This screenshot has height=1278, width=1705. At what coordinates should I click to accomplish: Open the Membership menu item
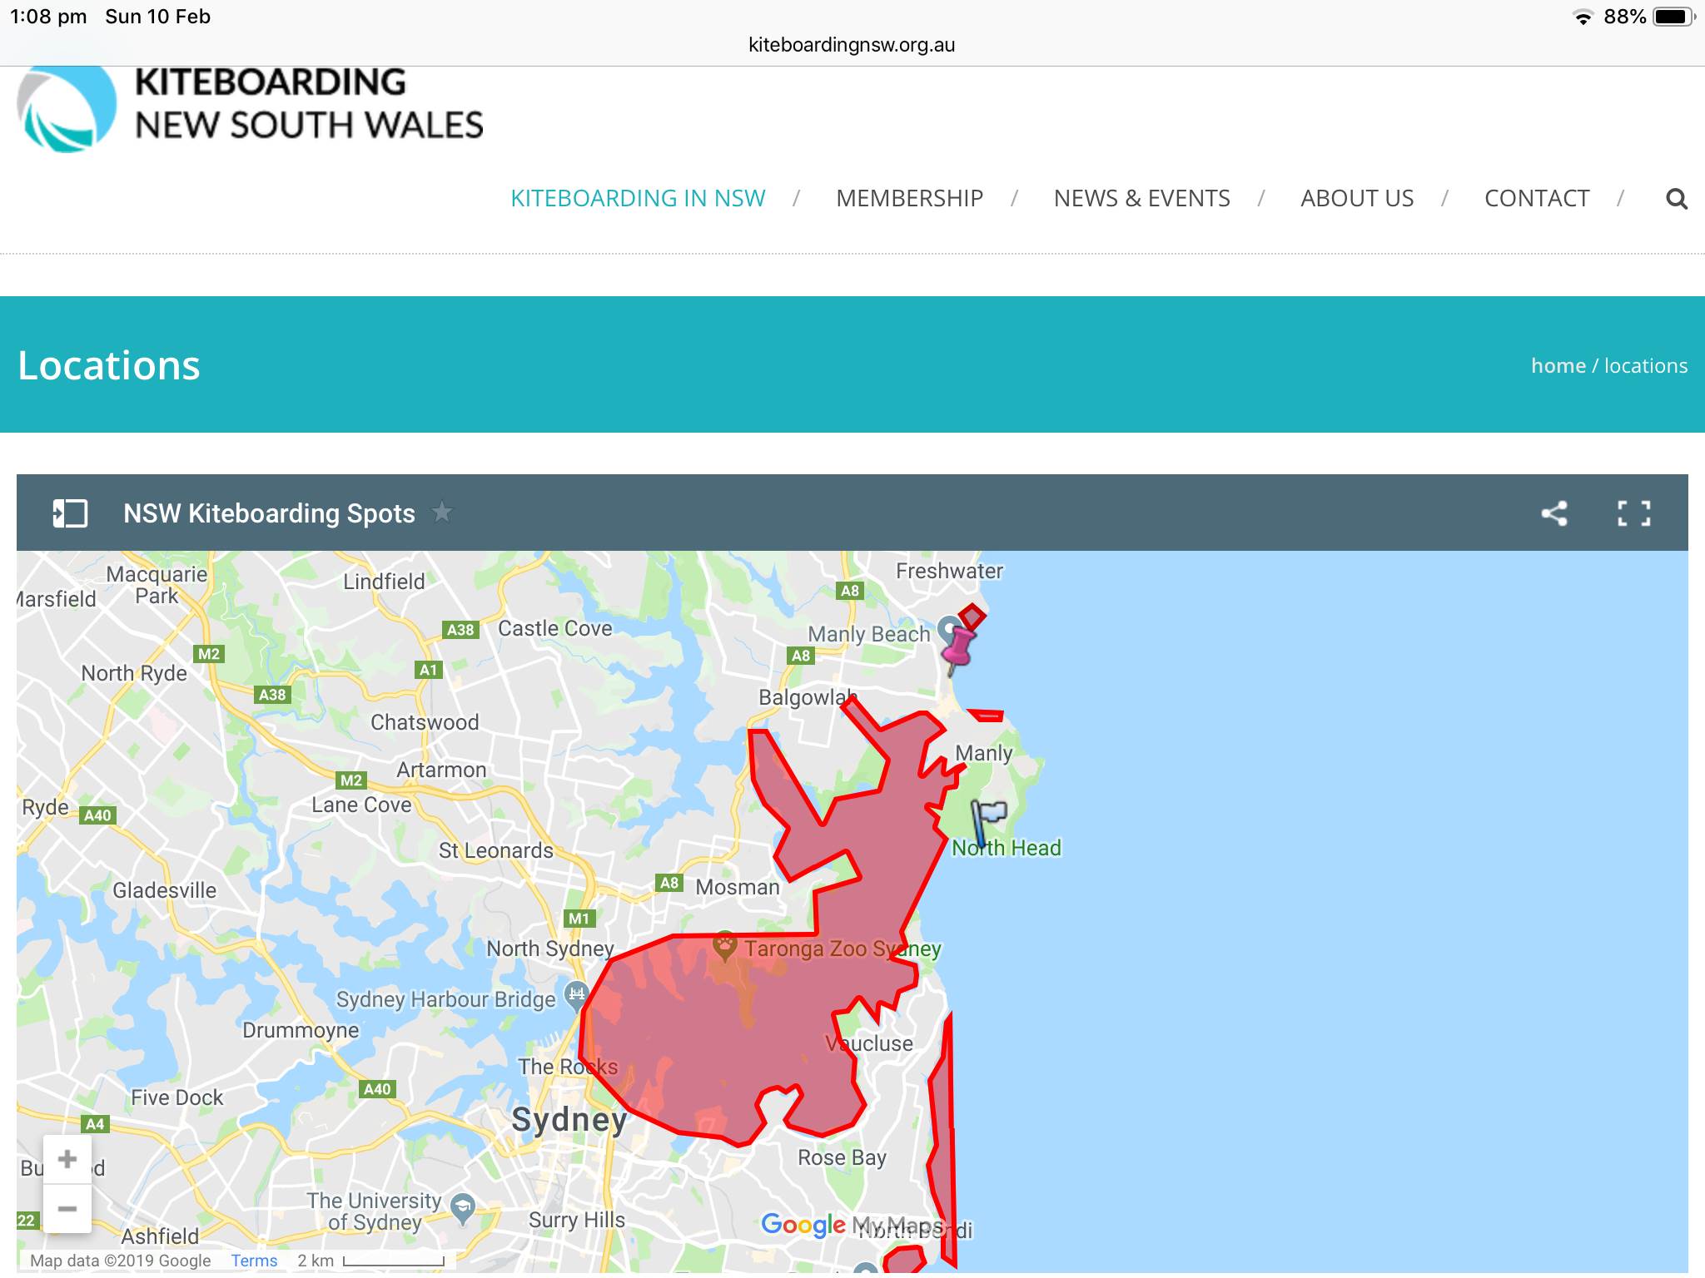coord(909,199)
